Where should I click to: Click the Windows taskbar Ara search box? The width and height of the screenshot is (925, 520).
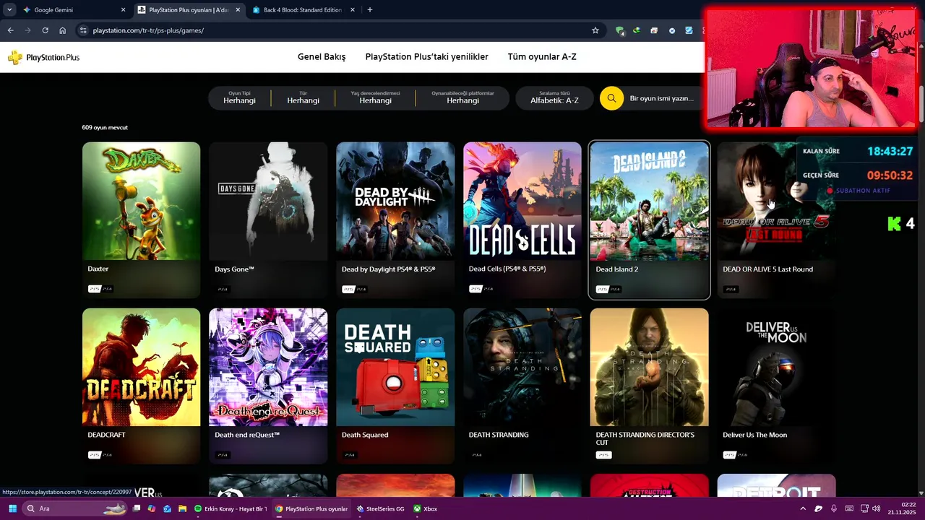click(x=76, y=508)
